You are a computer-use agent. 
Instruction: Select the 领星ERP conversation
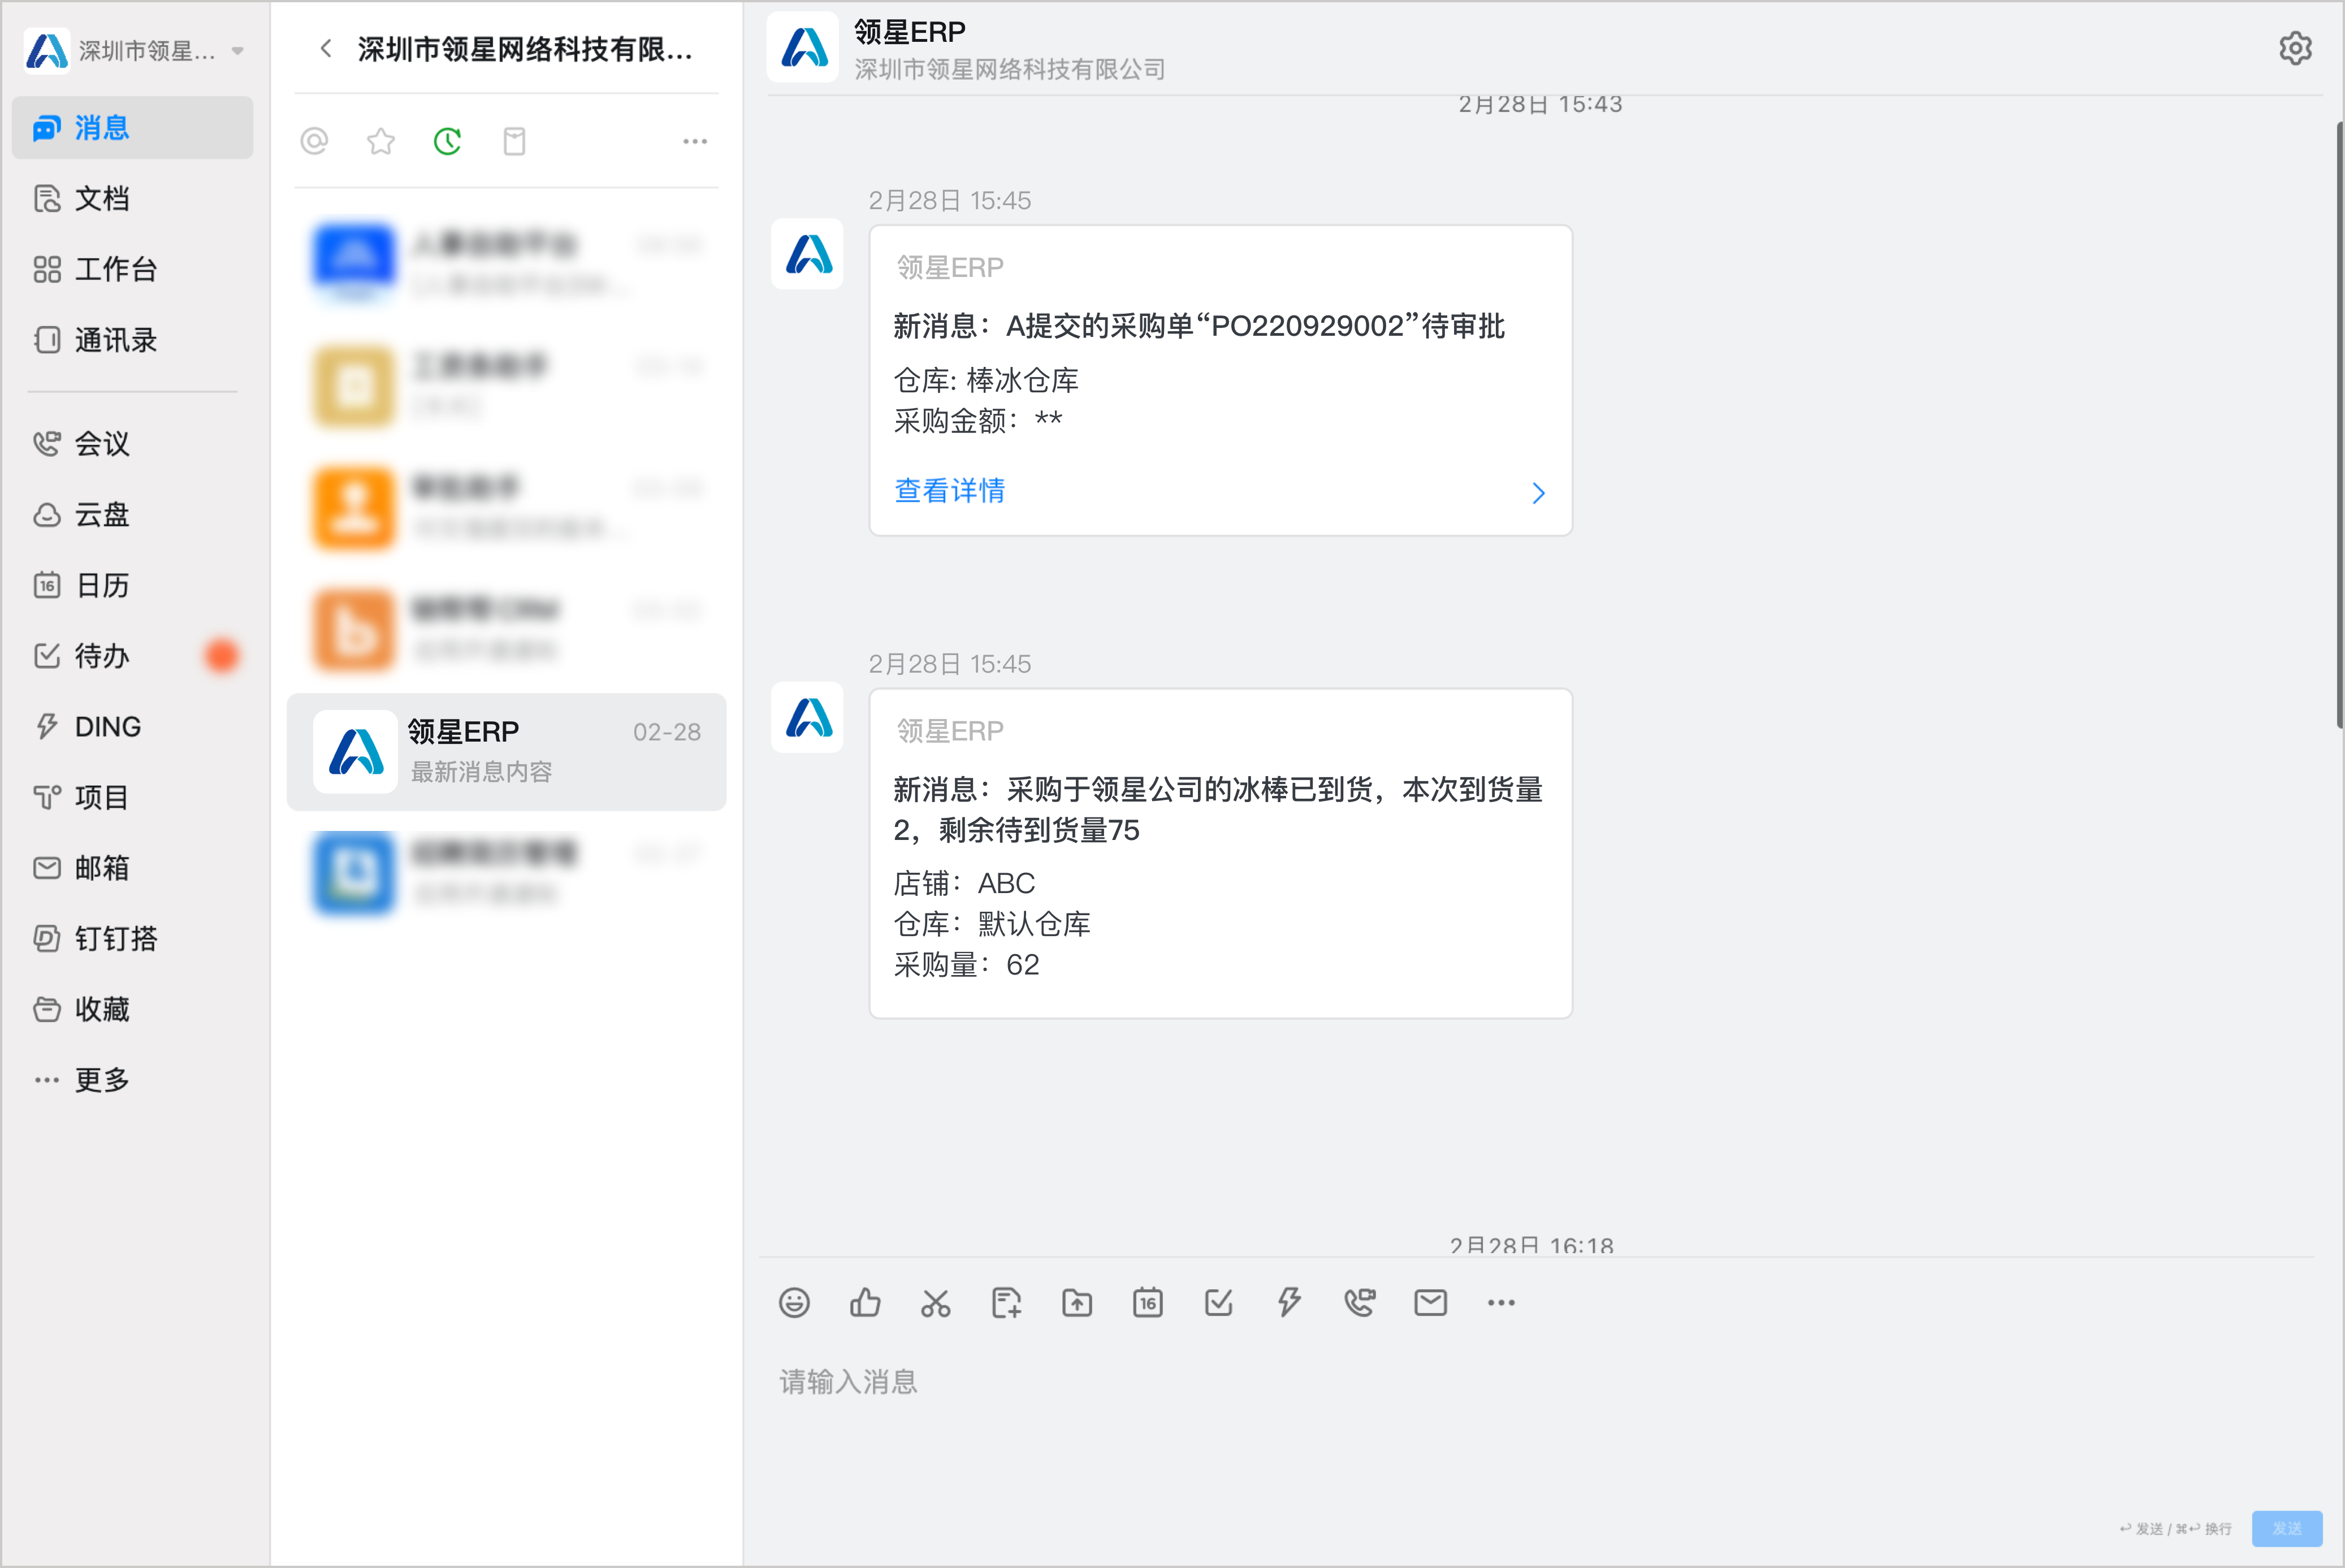tap(506, 752)
